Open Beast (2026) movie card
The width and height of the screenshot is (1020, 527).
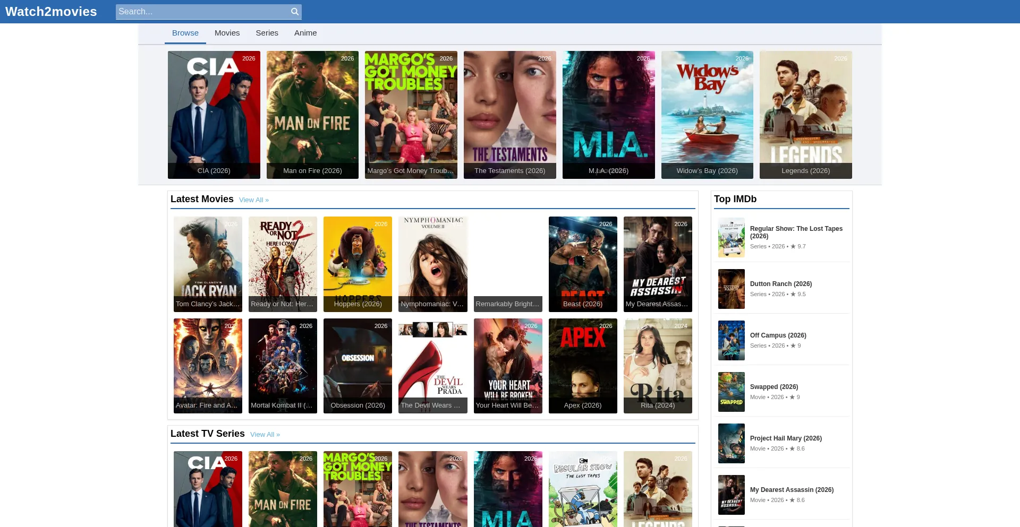[x=583, y=264]
